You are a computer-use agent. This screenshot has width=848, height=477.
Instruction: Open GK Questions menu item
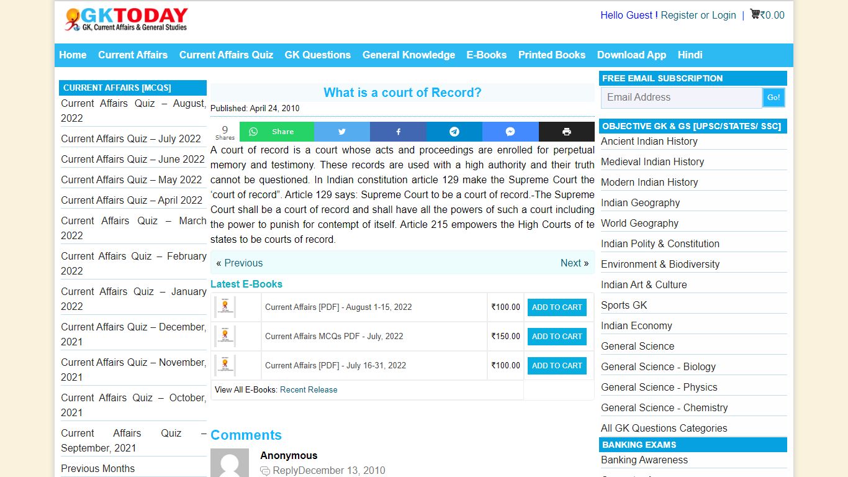tap(318, 55)
